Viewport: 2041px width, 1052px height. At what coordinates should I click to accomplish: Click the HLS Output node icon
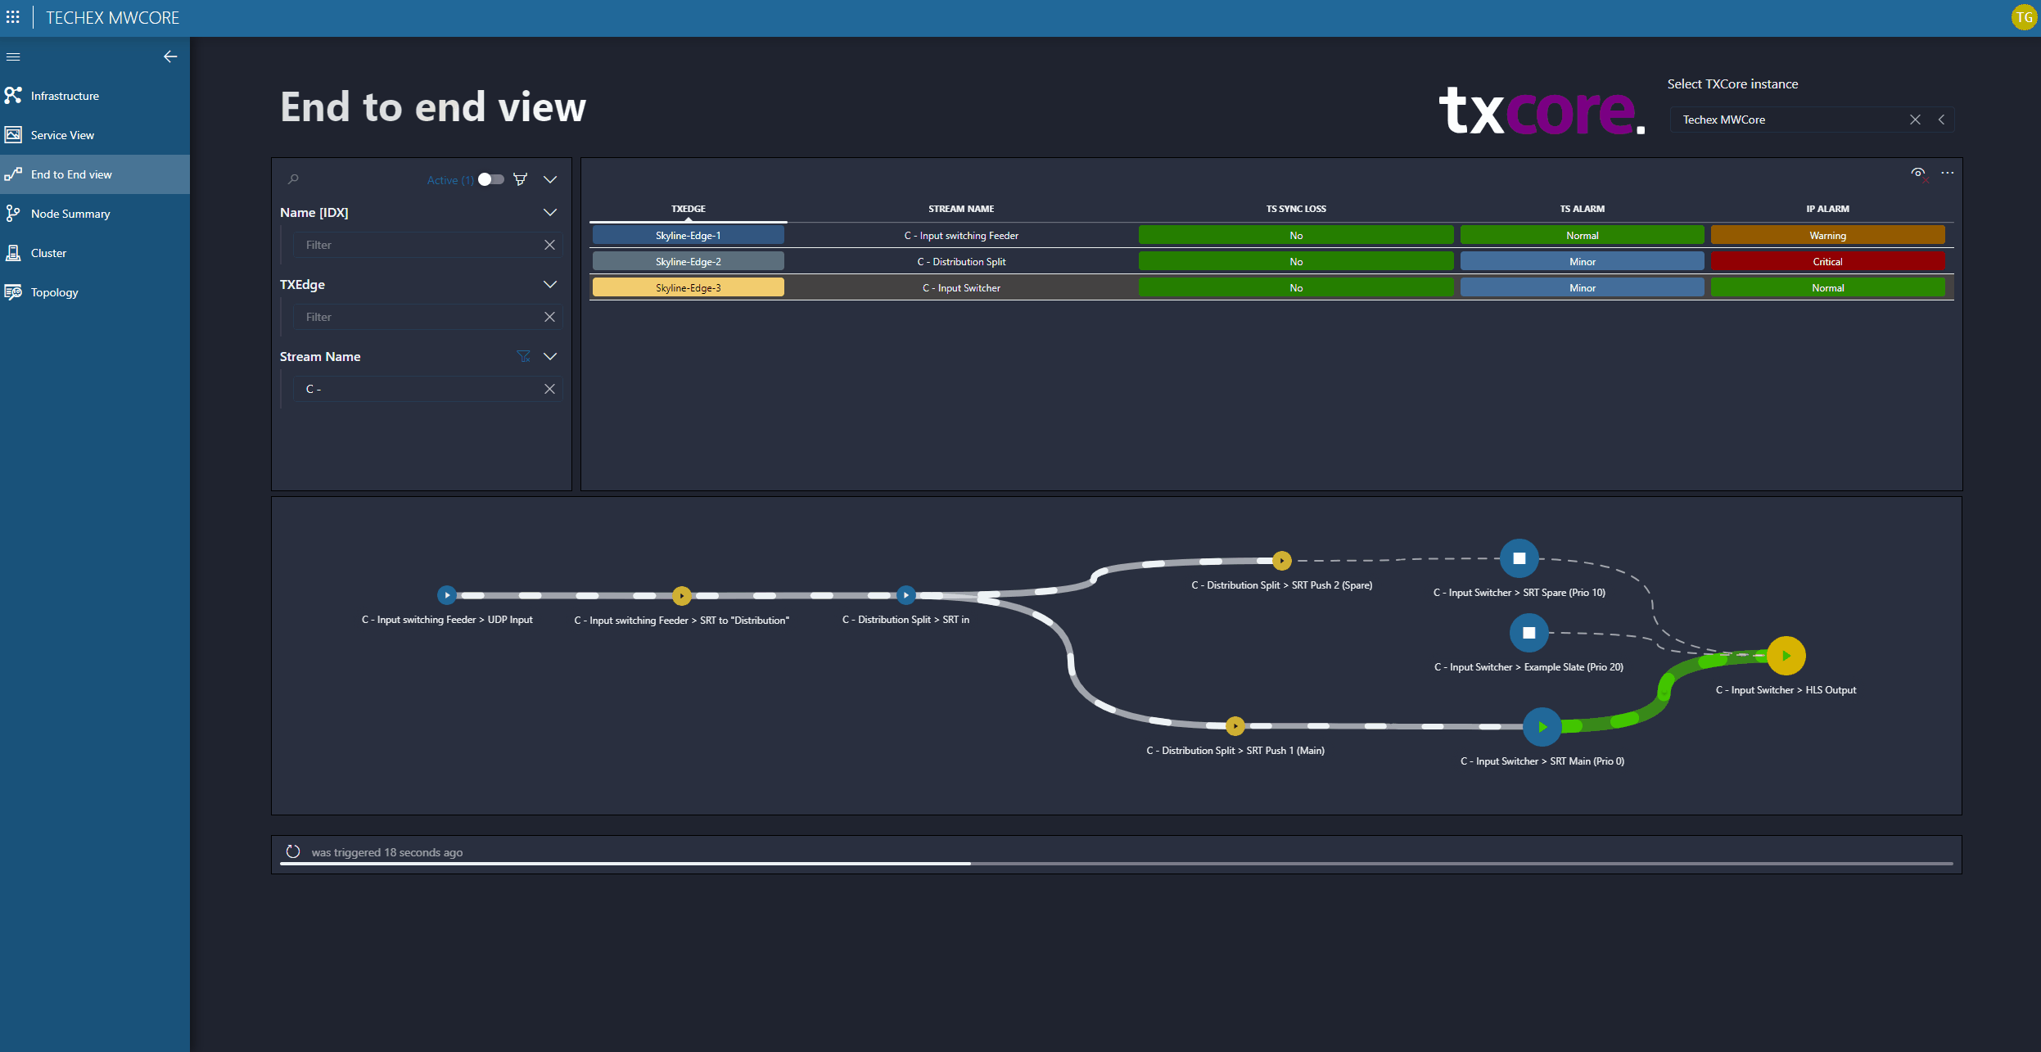click(x=1786, y=656)
